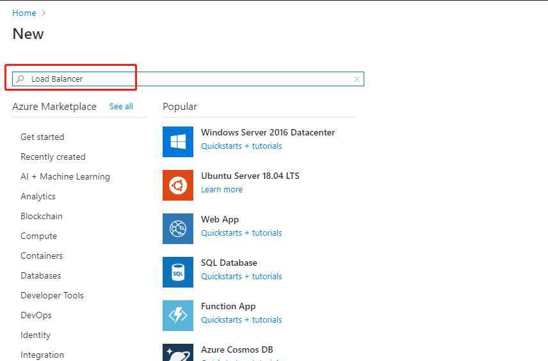Screen dimensions: 548x361
Task: Select Blockchain category
Action: [x=41, y=216]
